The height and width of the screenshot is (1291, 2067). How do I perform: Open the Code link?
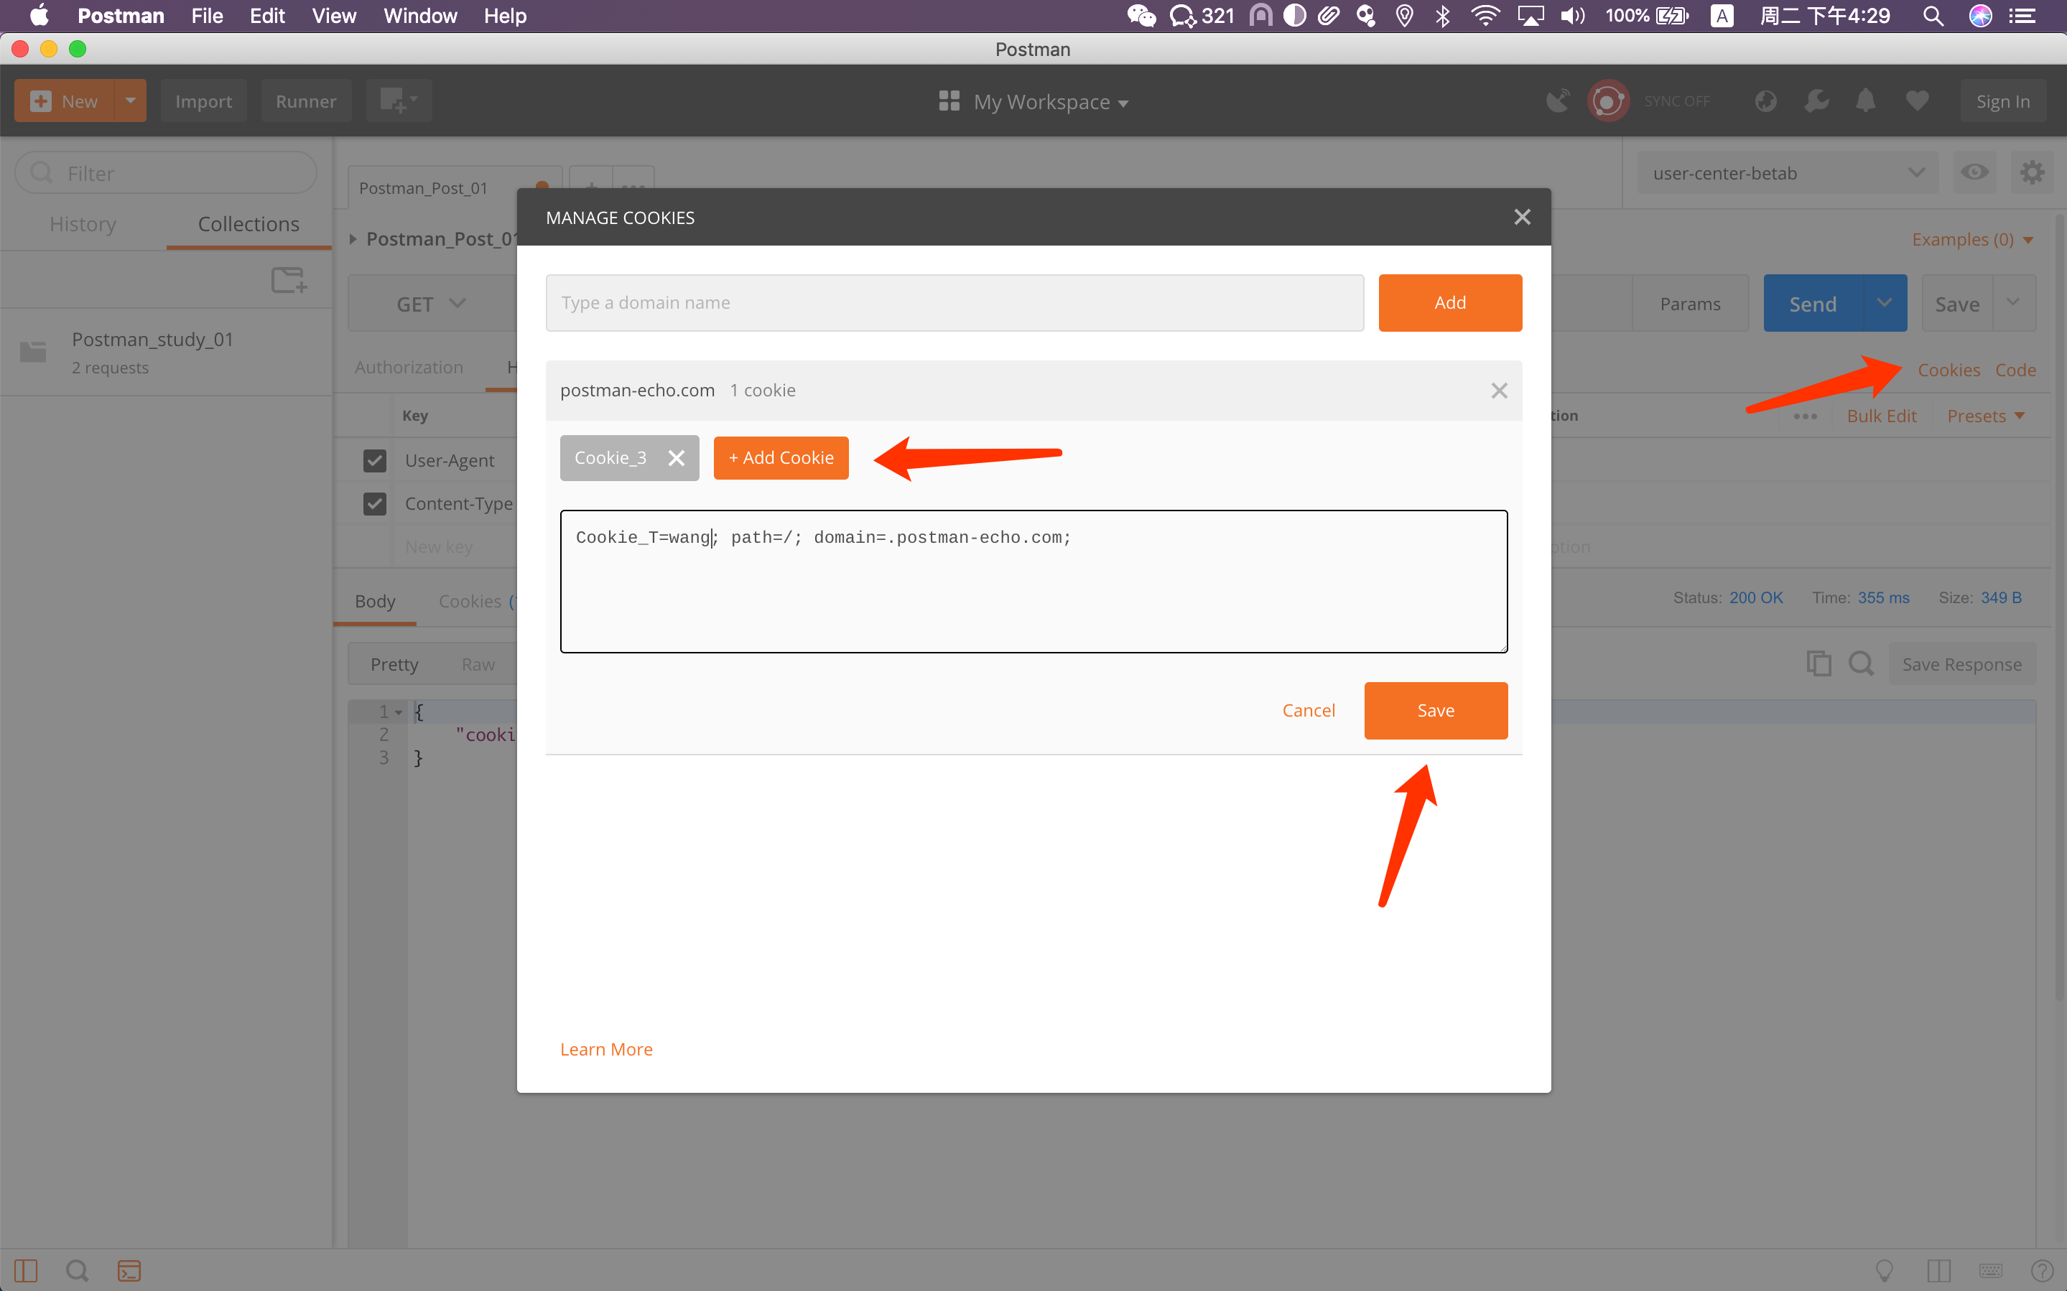tap(2015, 370)
